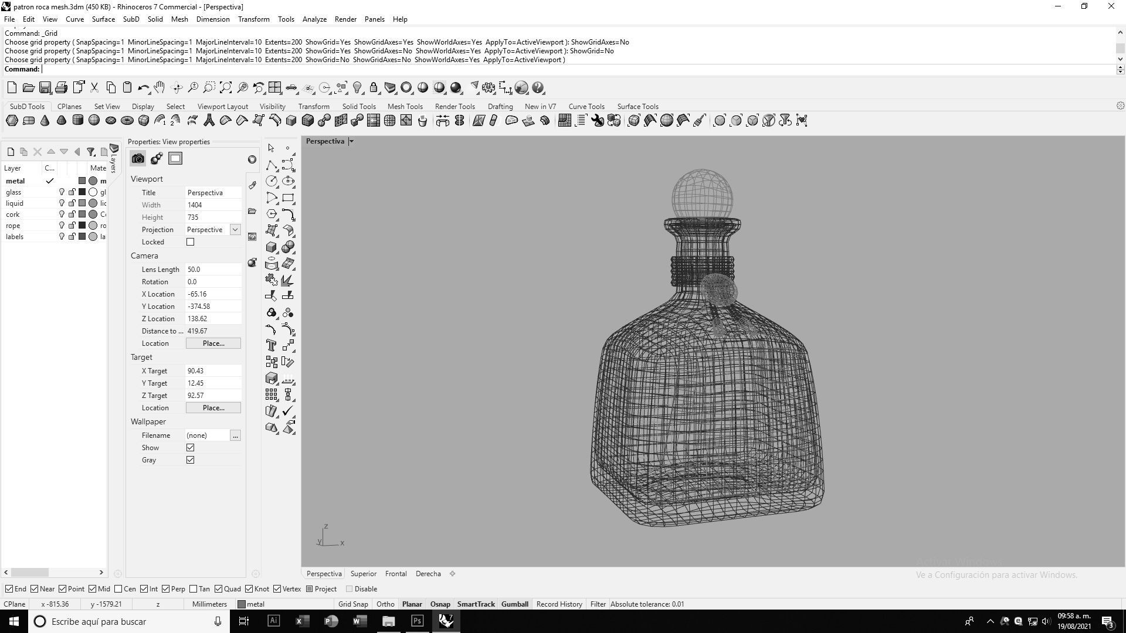This screenshot has width=1126, height=633.
Task: Select the arrow pointer tool in the sidebar
Action: click(x=271, y=148)
